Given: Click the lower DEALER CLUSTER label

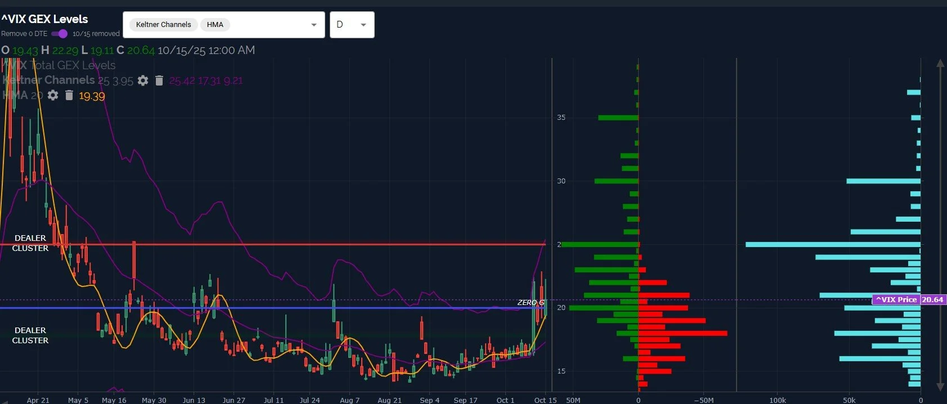Looking at the screenshot, I should [30, 335].
